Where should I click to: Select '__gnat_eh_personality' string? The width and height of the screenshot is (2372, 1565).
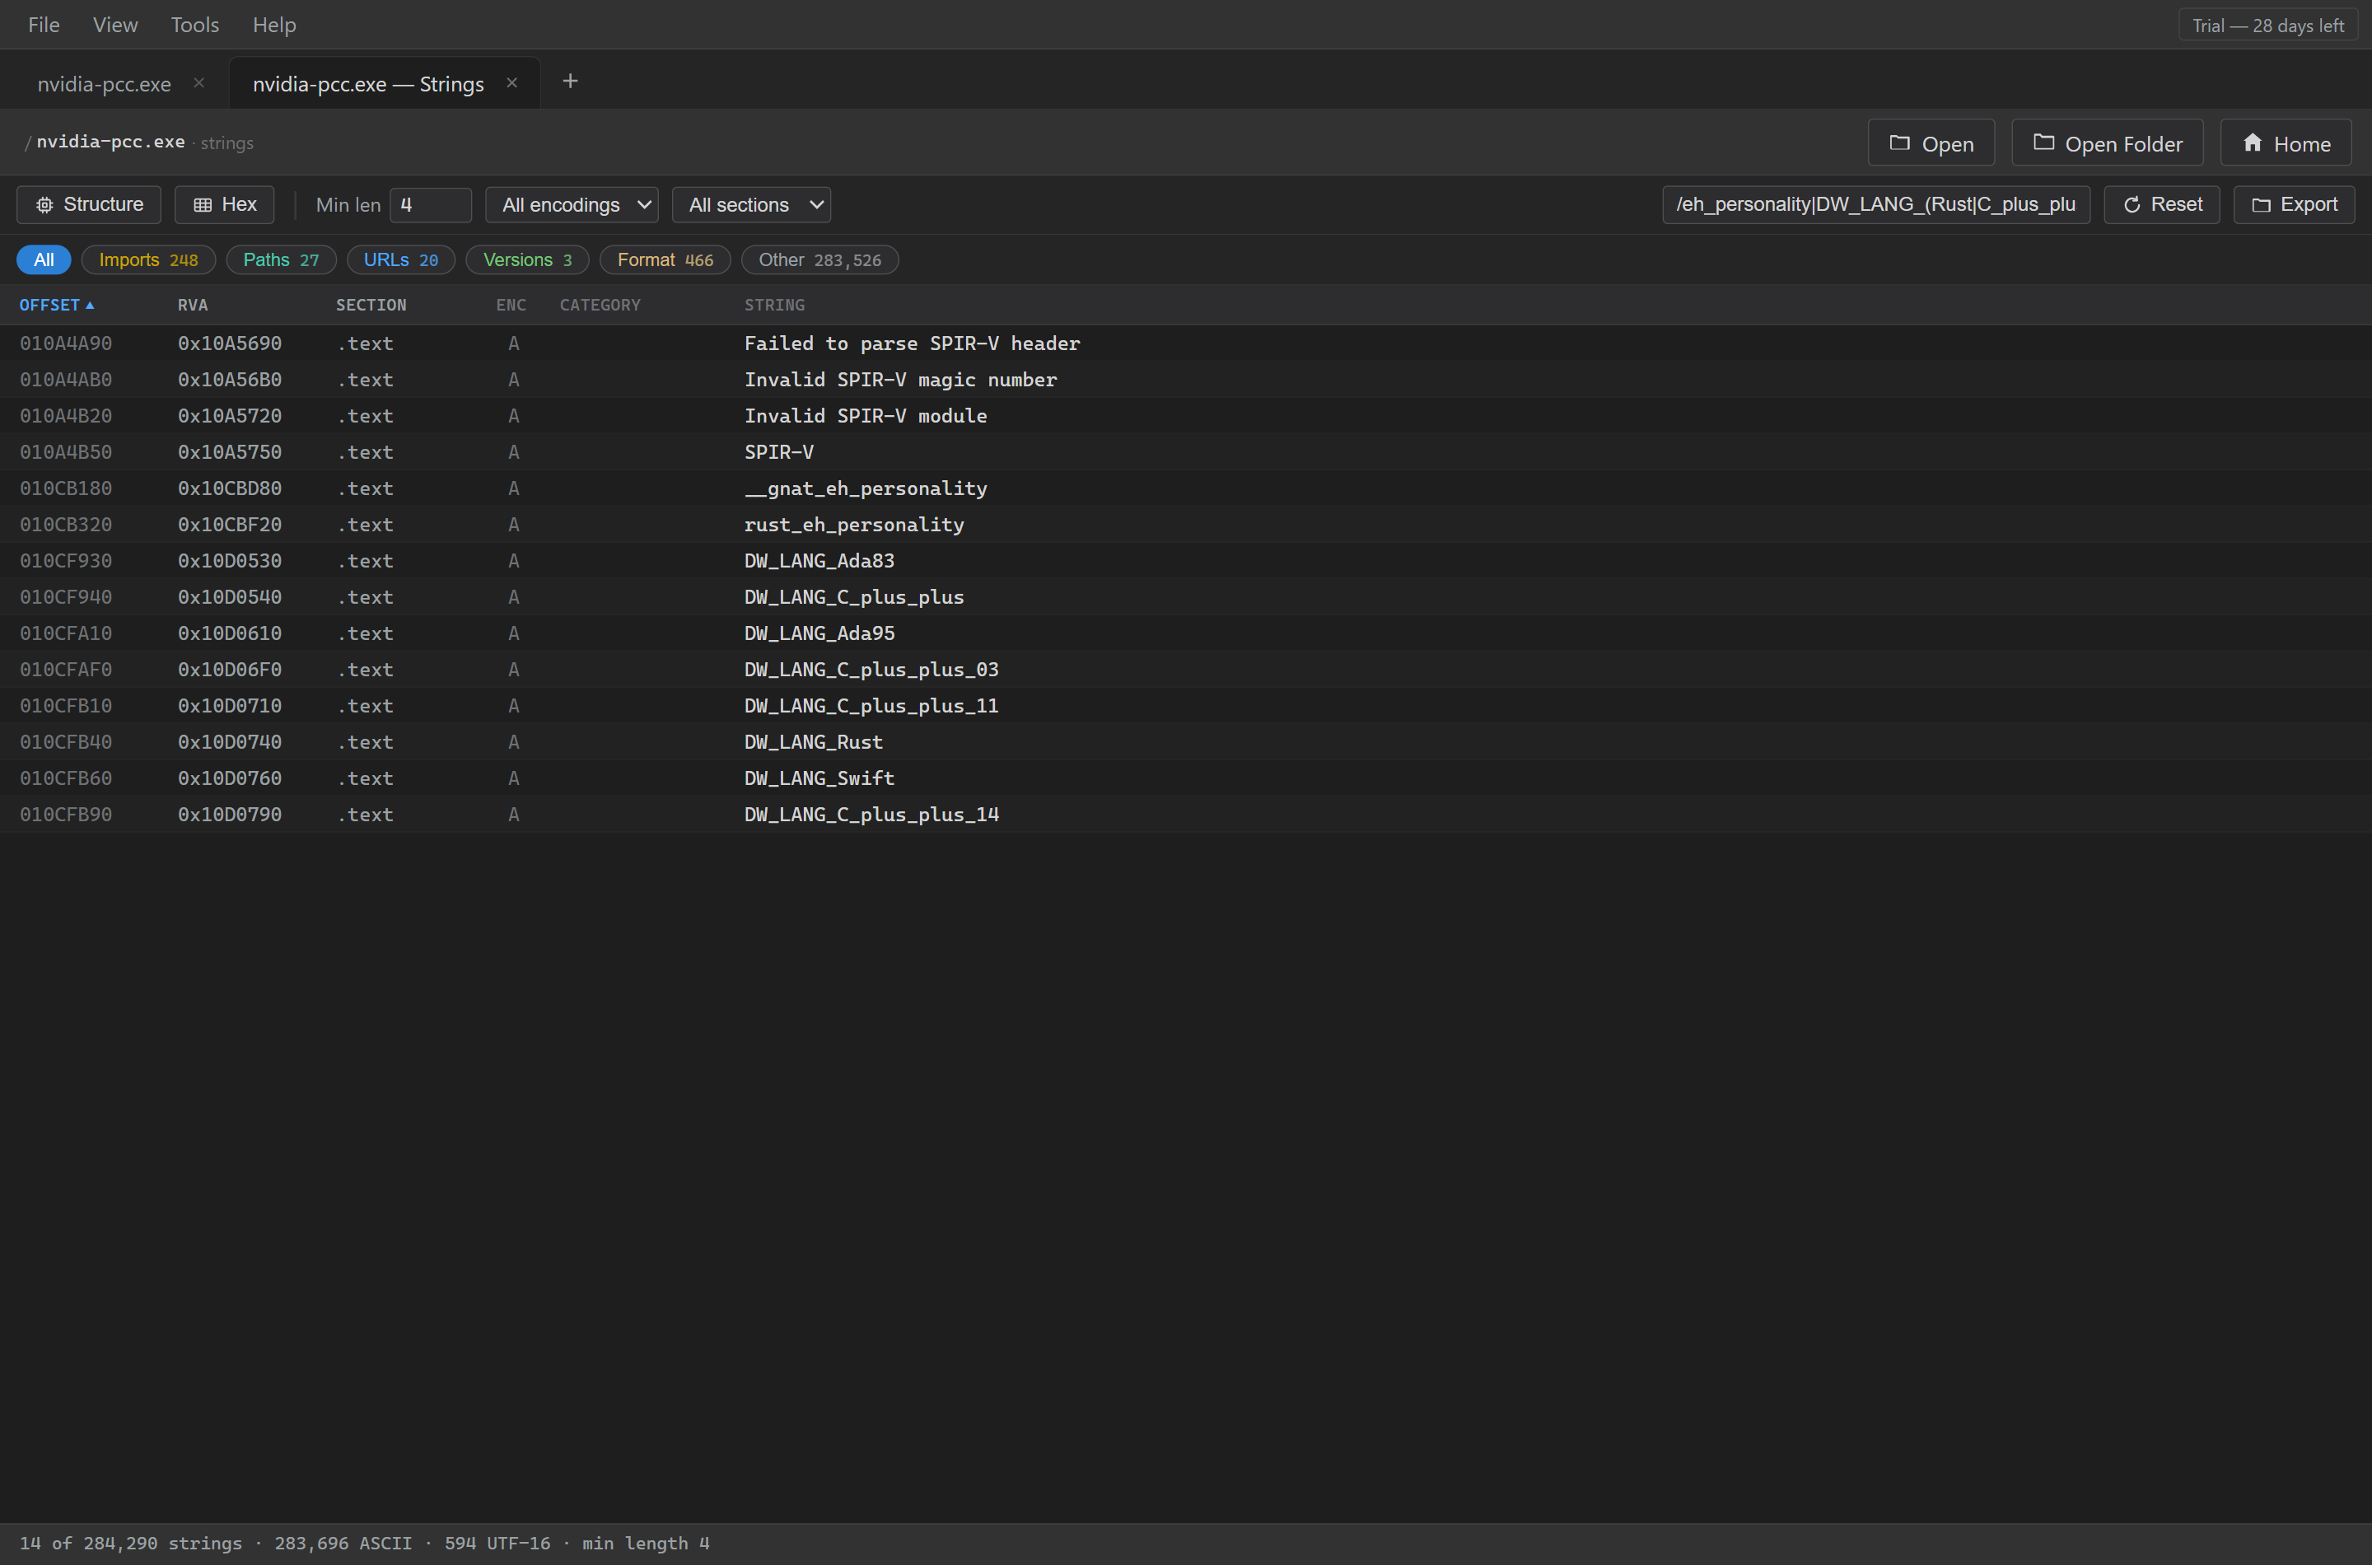click(x=865, y=488)
